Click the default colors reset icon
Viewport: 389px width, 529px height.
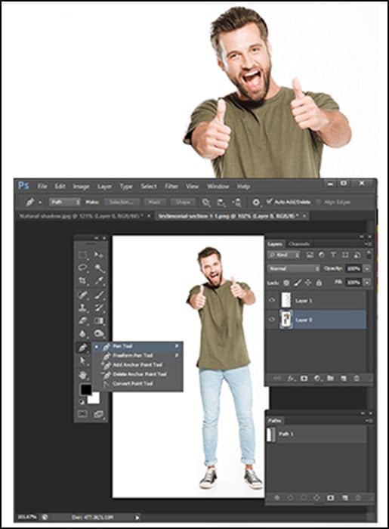tap(82, 402)
